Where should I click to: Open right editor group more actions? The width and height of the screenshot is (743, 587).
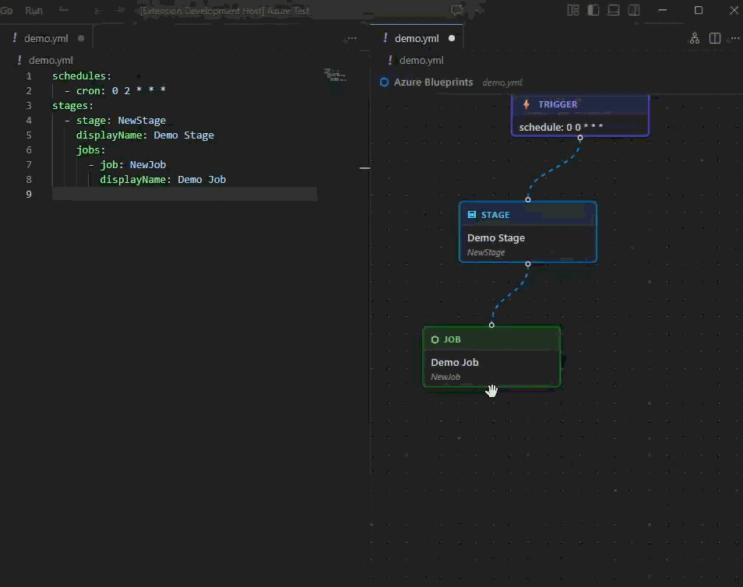735,38
